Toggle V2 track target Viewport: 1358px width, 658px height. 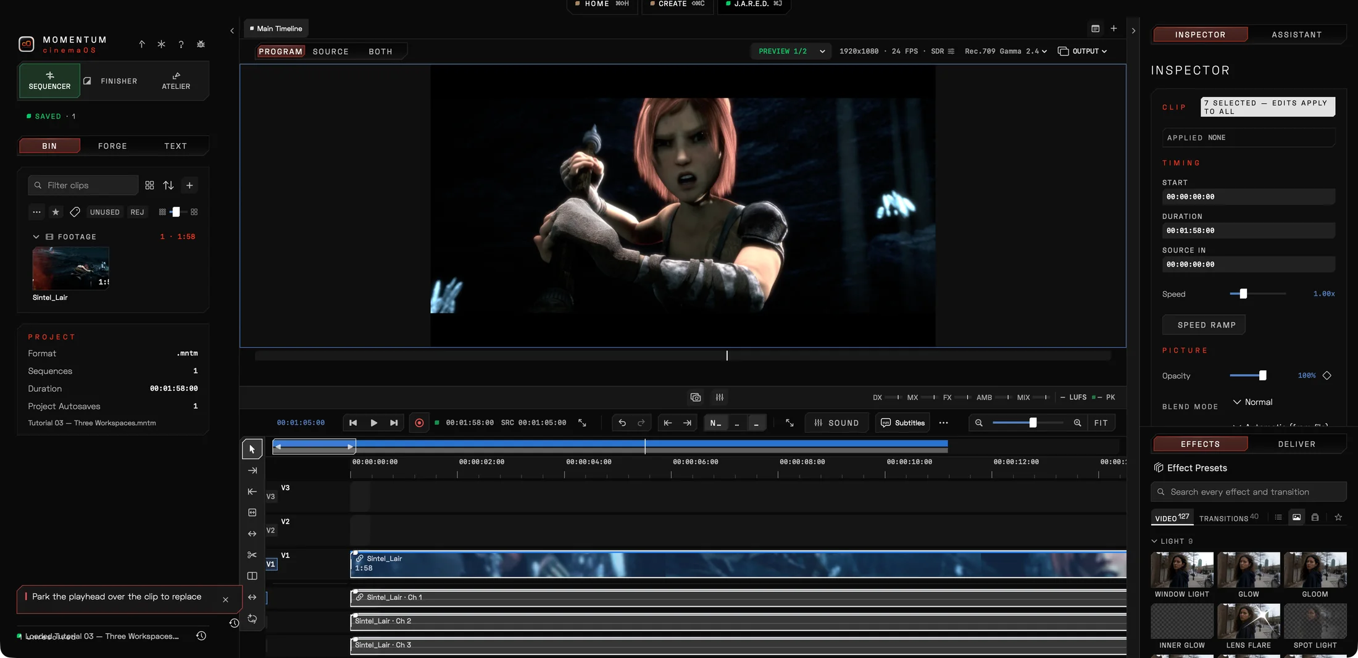(x=270, y=530)
